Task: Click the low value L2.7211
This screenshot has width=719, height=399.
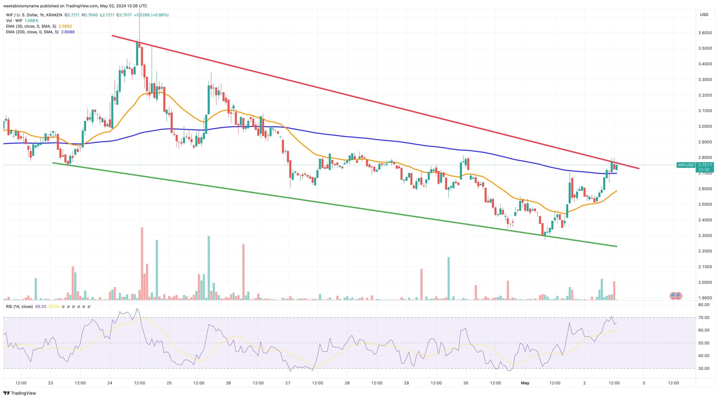Action: (107, 15)
